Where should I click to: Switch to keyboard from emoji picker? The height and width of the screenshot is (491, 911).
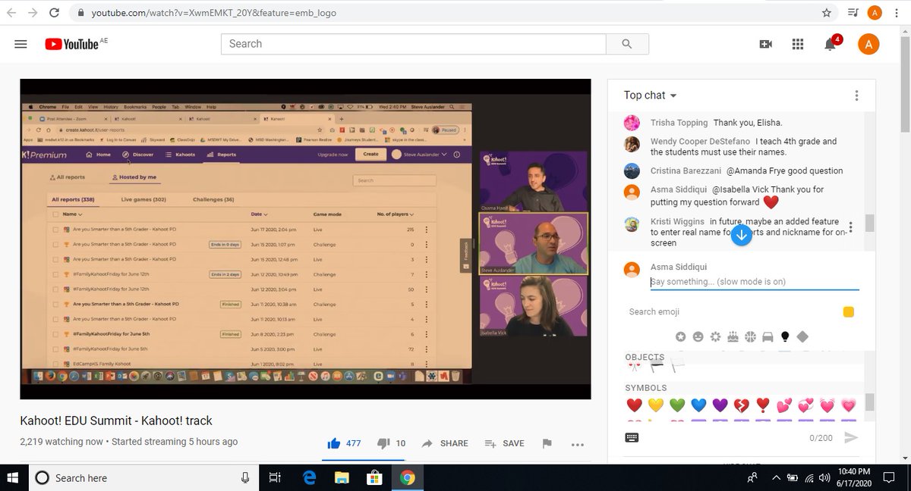click(632, 437)
